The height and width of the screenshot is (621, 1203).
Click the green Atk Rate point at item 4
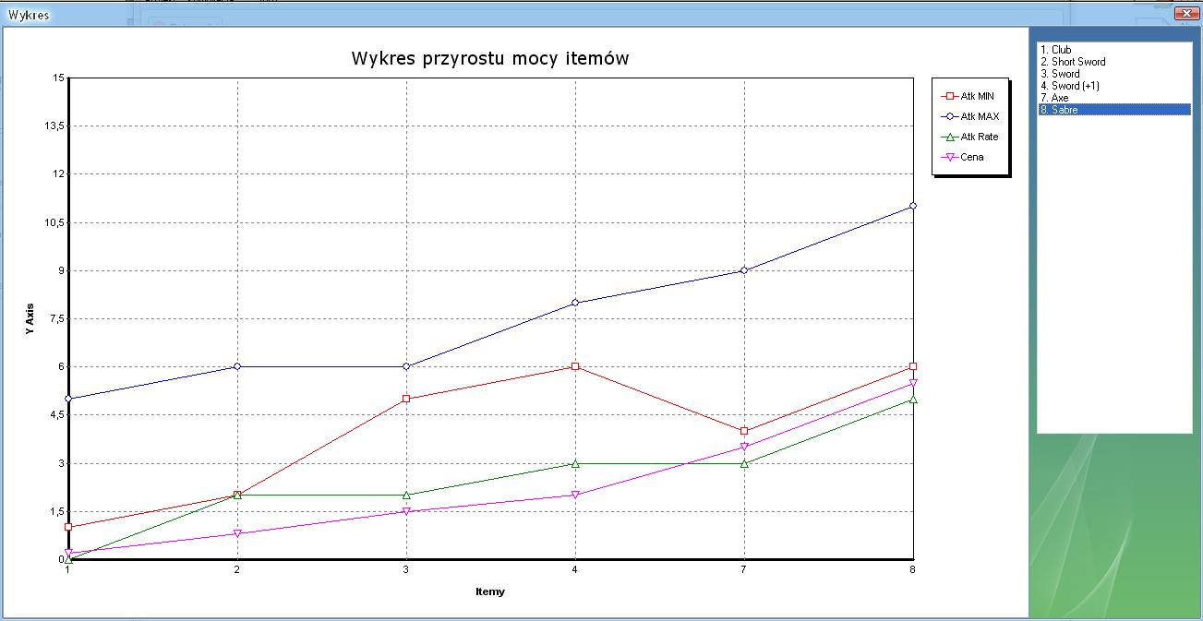pos(575,463)
